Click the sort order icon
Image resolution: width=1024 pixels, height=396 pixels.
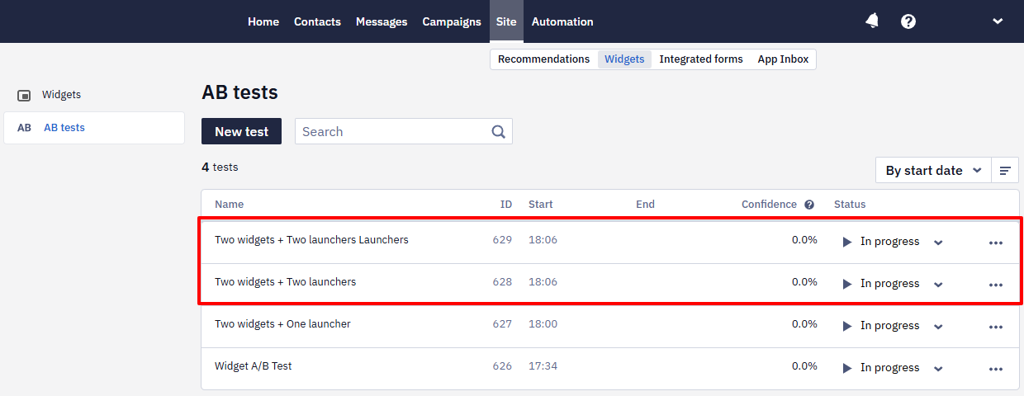[1005, 171]
